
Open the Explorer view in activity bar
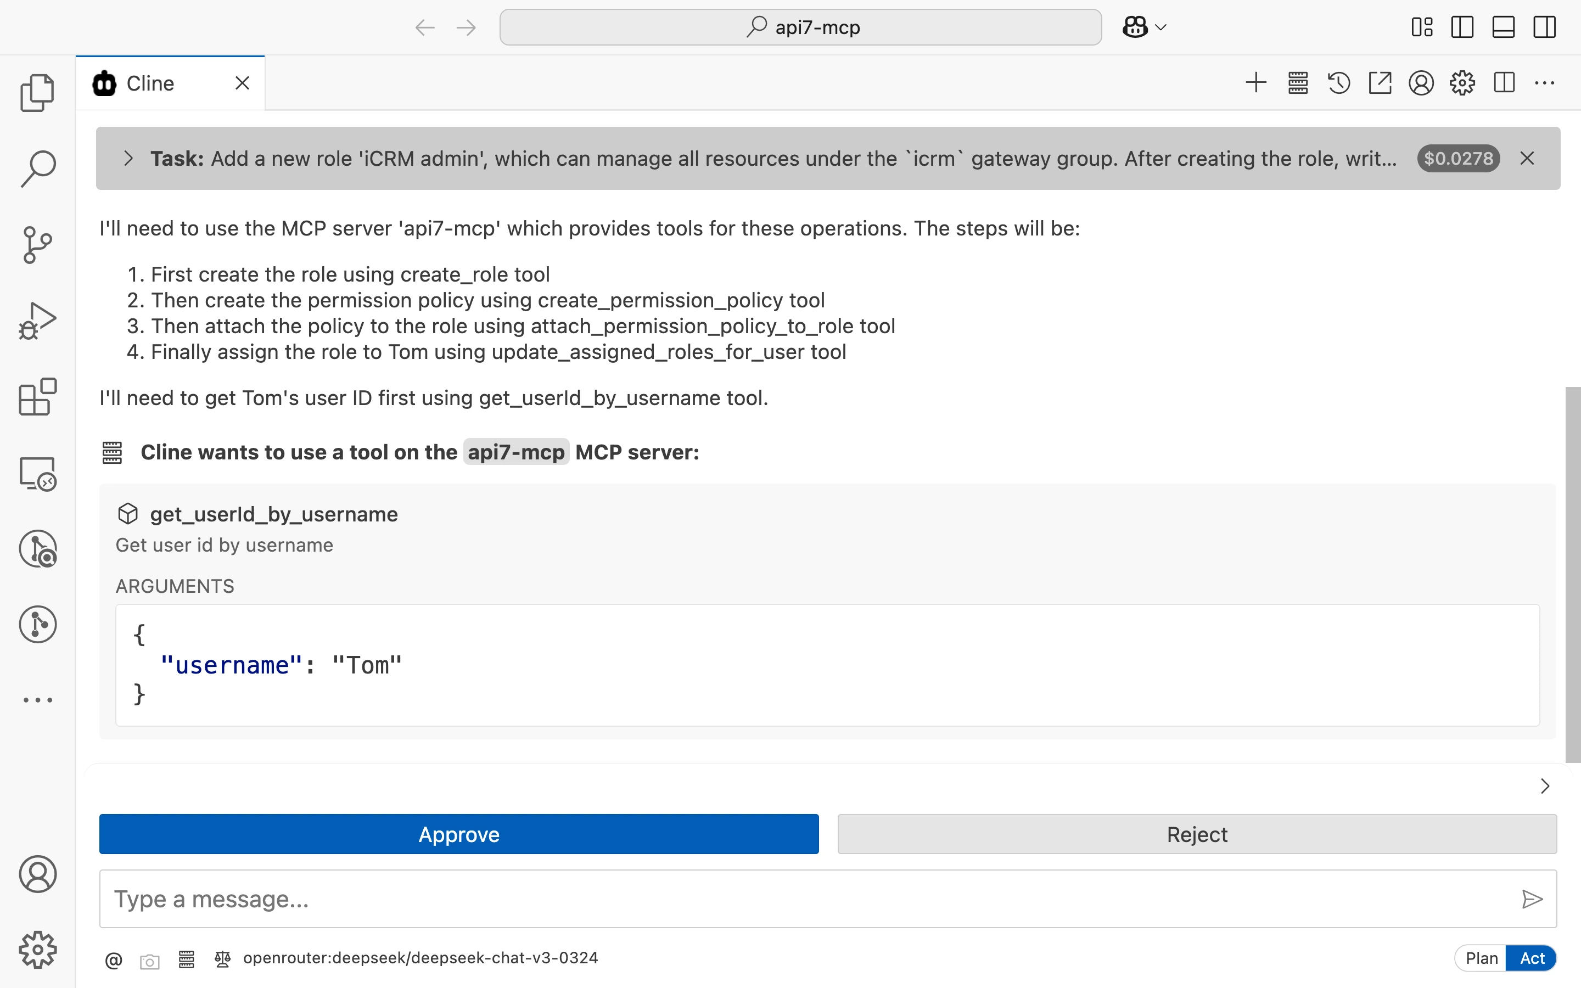(37, 93)
